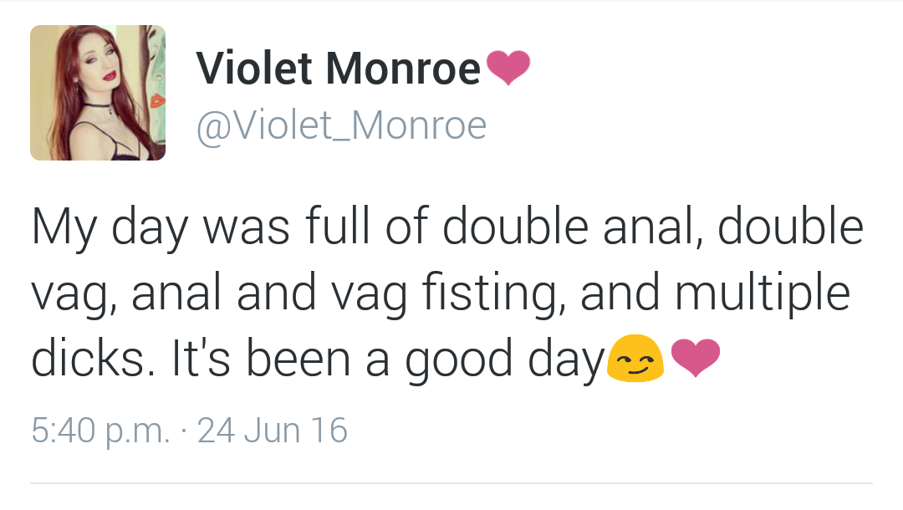Click the phrase "It's been a good day"

(x=388, y=360)
